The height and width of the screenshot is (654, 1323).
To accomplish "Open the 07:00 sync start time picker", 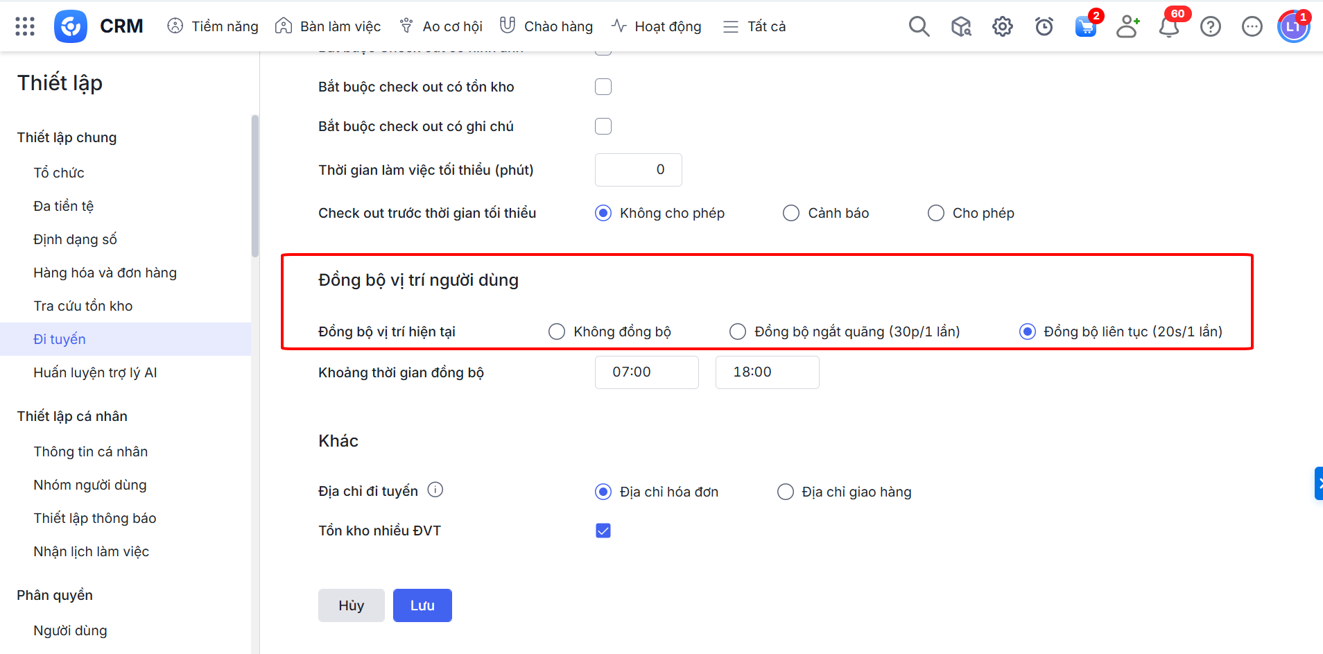I will 646,372.
